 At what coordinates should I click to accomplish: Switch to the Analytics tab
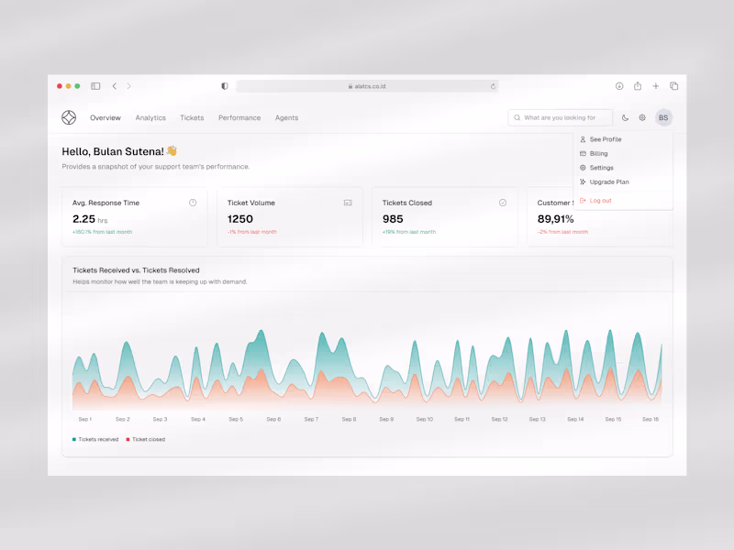coord(150,117)
